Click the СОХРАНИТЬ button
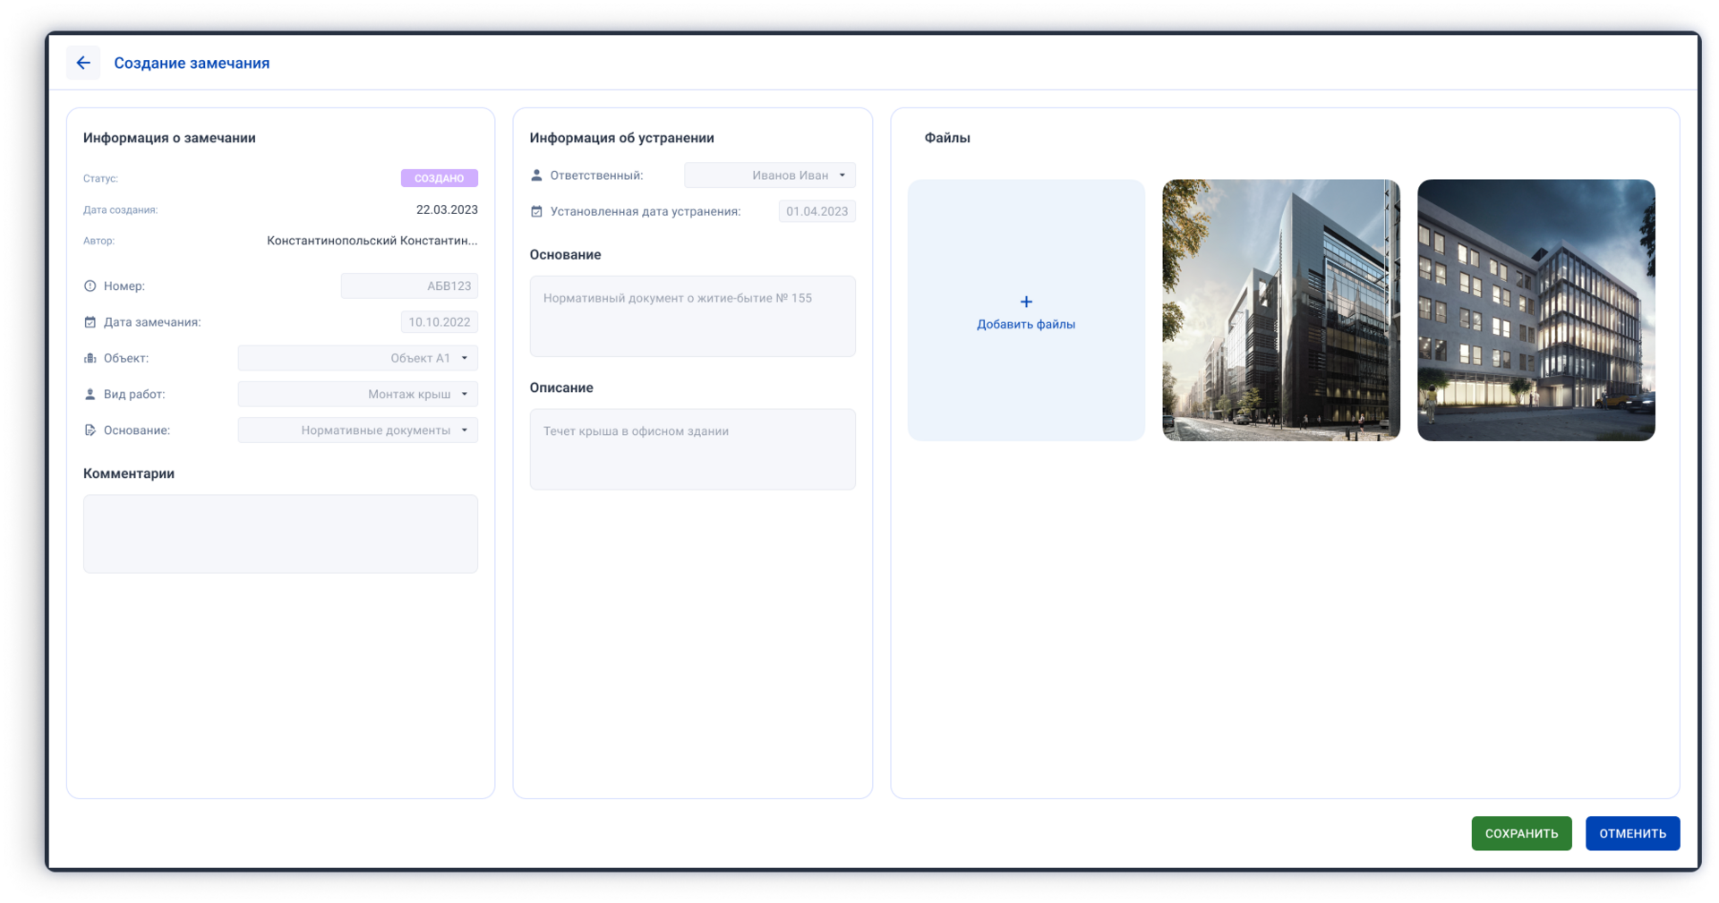The height and width of the screenshot is (903, 1719). tap(1521, 833)
